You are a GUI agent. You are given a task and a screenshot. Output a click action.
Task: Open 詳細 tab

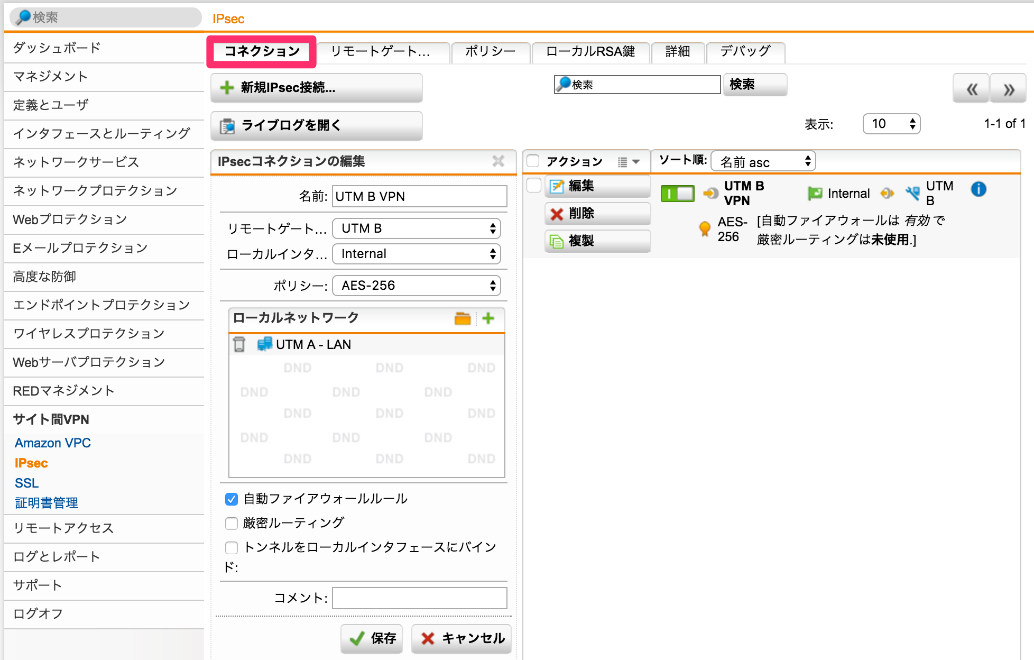[x=678, y=52]
